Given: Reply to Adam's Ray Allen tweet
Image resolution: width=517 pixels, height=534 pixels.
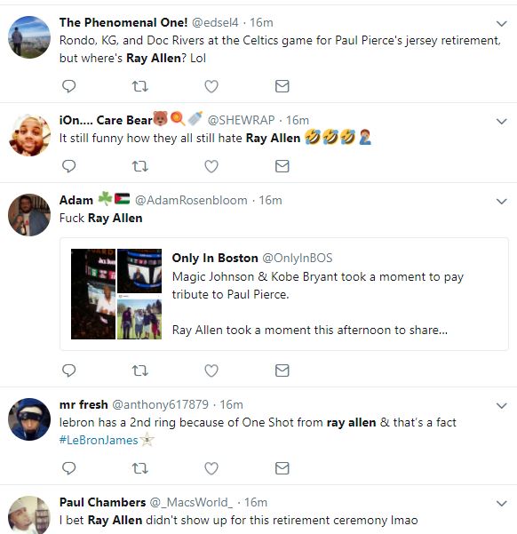Looking at the screenshot, I should [x=68, y=371].
